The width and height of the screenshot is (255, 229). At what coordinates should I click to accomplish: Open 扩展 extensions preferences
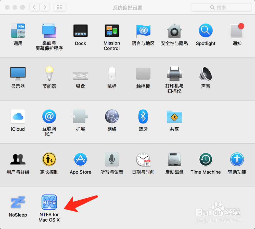click(81, 116)
